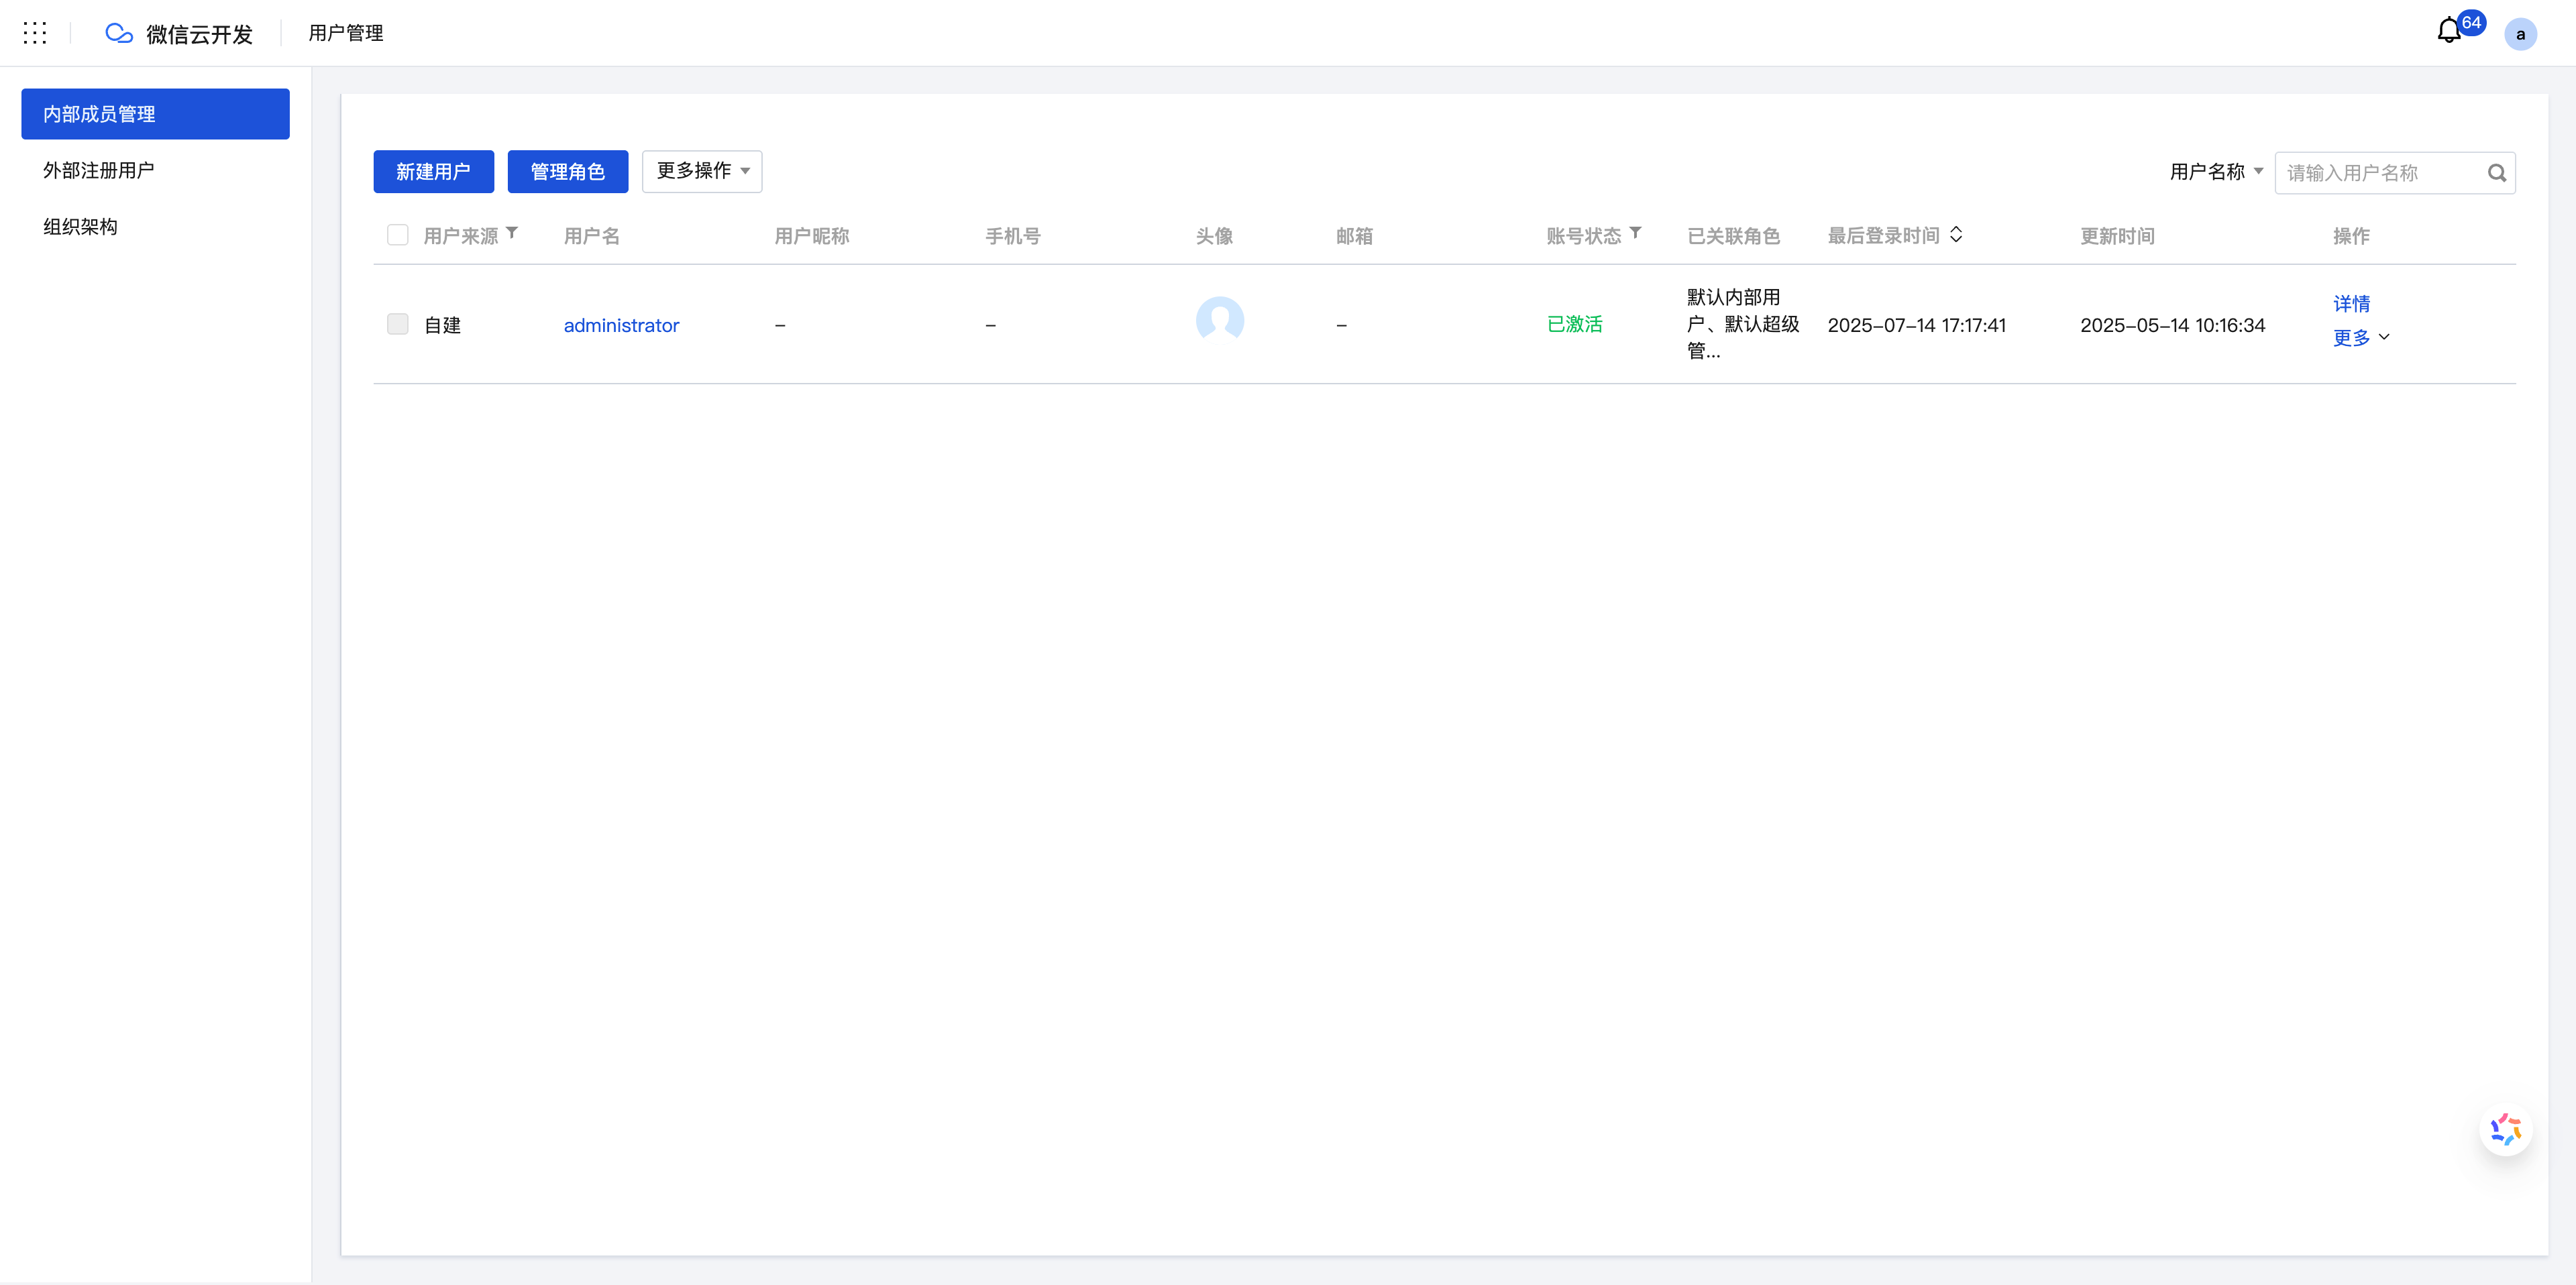Click the 自建 source cell

442,325
